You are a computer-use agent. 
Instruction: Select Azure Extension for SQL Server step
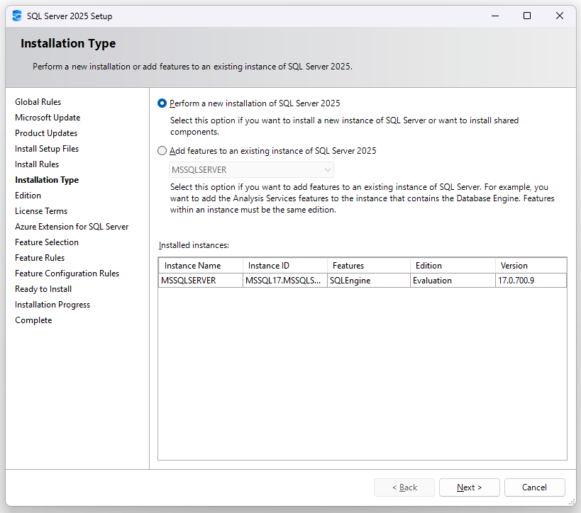coord(72,226)
